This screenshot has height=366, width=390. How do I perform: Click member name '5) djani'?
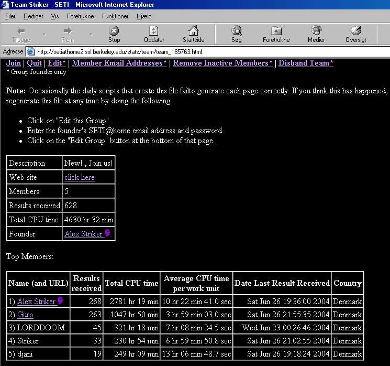[20, 354]
